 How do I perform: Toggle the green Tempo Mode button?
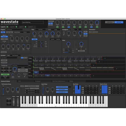5,74
